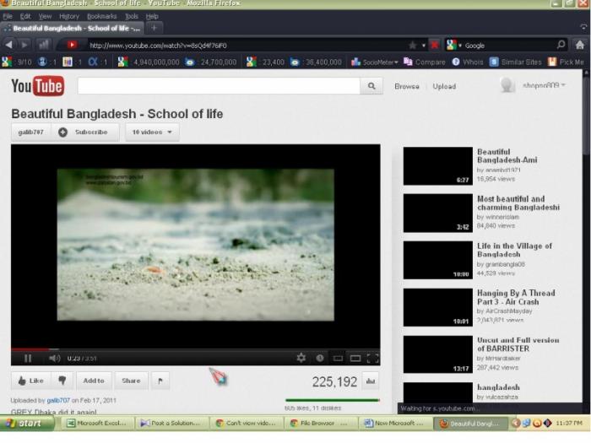
Task: Flag this video as inappropriate
Action: pos(160,381)
